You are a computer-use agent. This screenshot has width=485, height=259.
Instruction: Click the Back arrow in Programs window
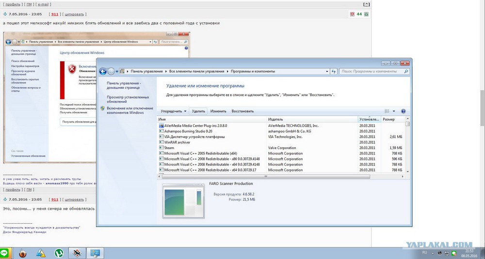pos(103,71)
